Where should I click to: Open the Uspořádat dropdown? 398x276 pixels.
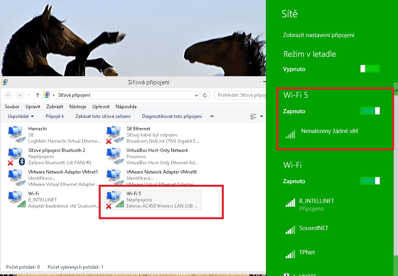(x=21, y=116)
